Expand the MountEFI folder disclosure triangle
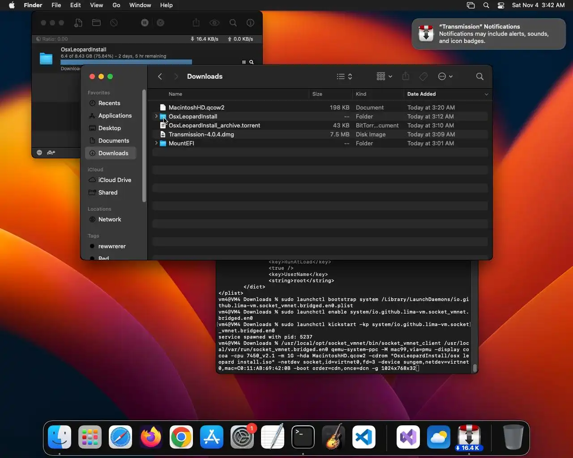Viewport: 573px width, 458px height. [156, 143]
